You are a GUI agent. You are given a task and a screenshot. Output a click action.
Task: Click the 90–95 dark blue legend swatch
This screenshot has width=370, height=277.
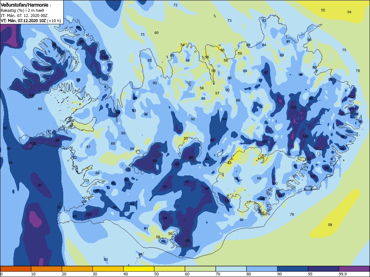point(293,269)
